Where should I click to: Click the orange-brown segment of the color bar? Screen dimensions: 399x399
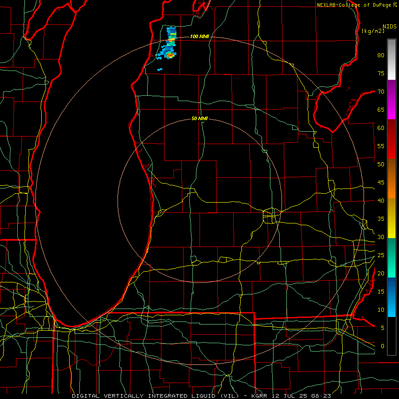tap(391, 179)
